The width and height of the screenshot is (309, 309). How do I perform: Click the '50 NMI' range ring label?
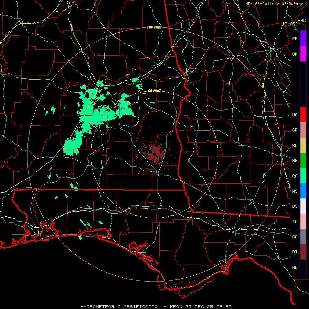(154, 91)
